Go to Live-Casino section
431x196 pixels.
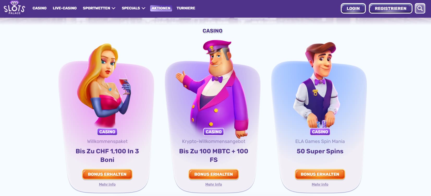tap(65, 8)
